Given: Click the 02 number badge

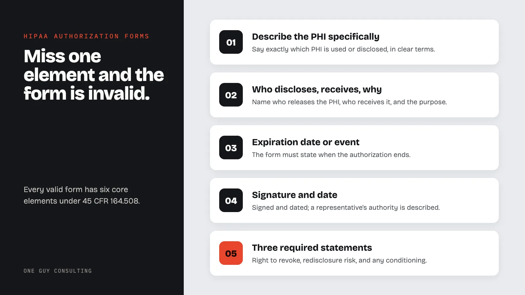Looking at the screenshot, I should (231, 95).
